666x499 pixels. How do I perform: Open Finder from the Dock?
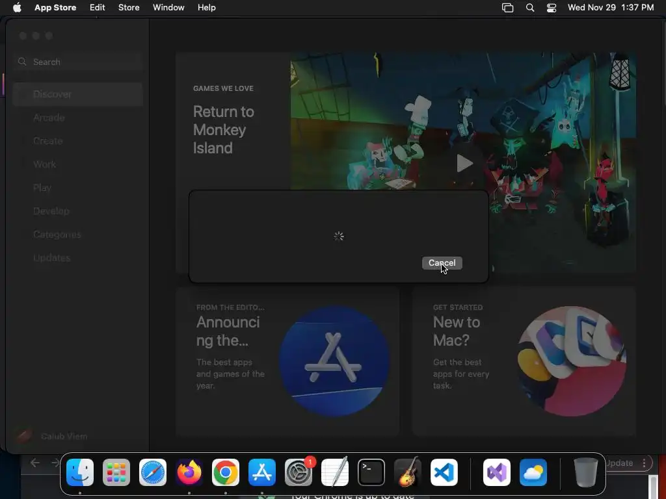click(80, 472)
